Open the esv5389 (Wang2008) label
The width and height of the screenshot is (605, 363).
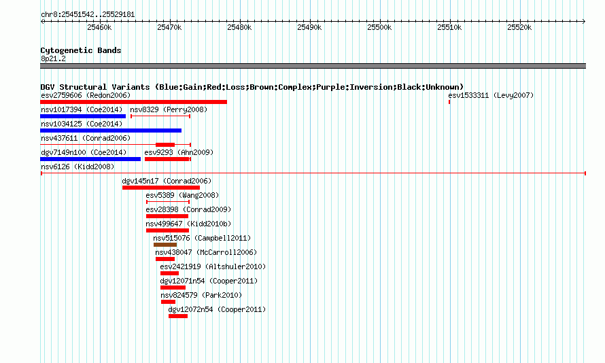coord(182,195)
